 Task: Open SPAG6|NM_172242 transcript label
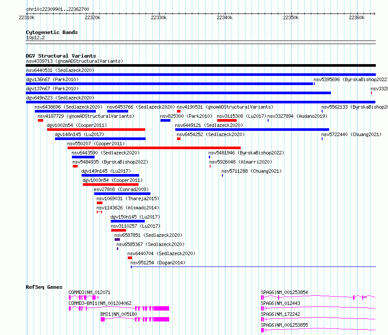280,314
